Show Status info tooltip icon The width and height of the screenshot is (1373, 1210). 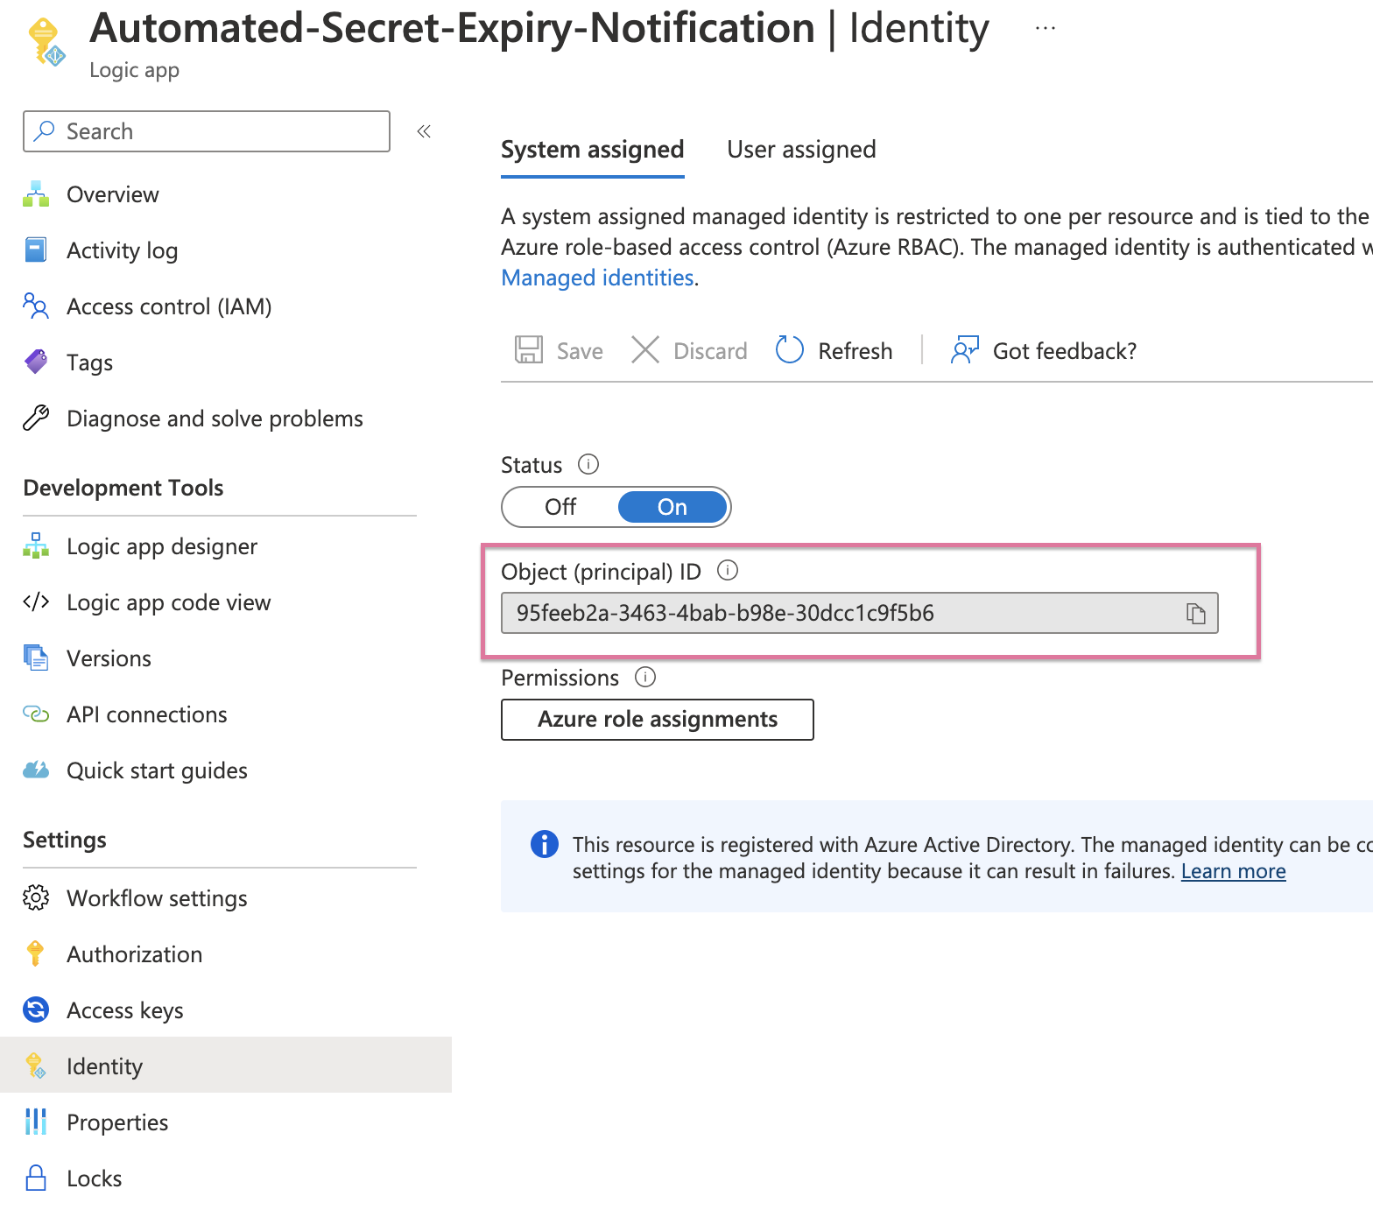(x=588, y=464)
